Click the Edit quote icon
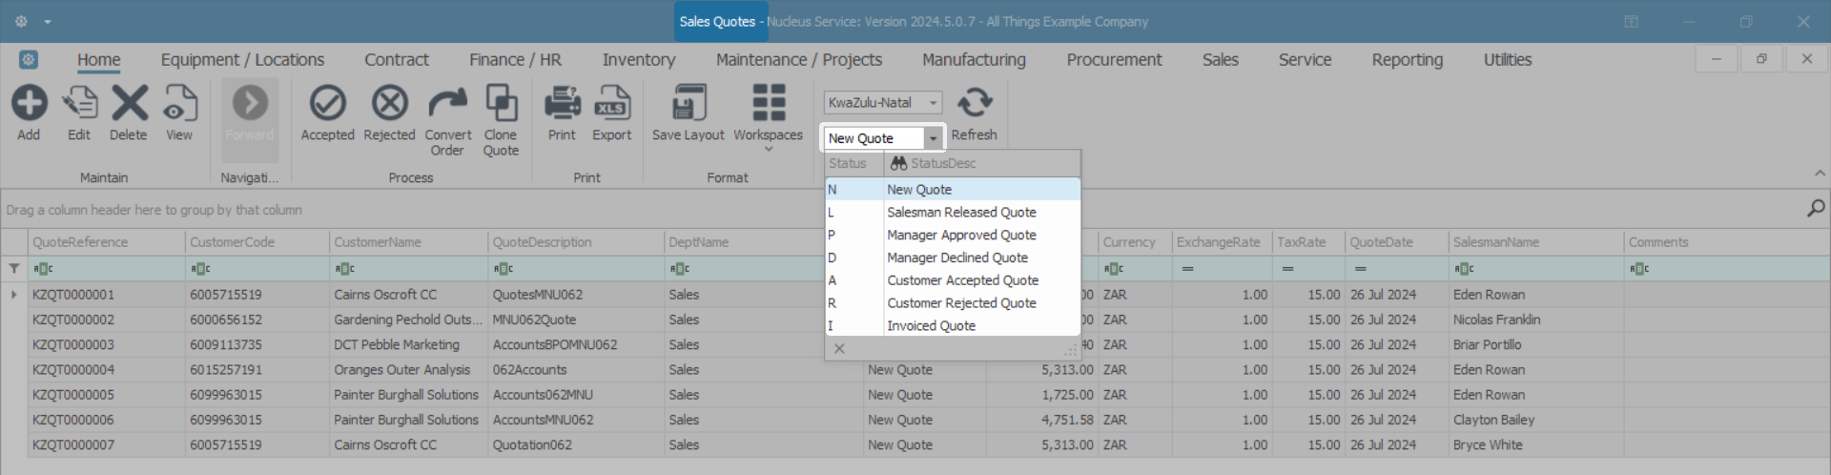This screenshot has width=1831, height=475. tap(79, 103)
